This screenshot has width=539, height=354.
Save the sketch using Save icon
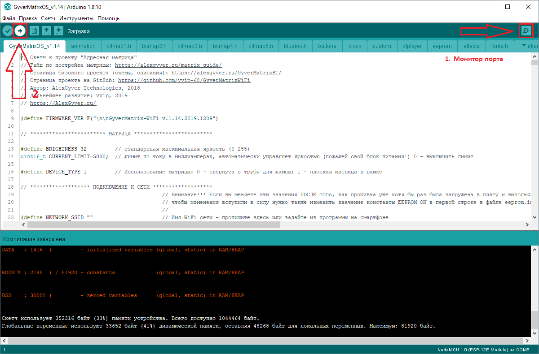point(58,30)
